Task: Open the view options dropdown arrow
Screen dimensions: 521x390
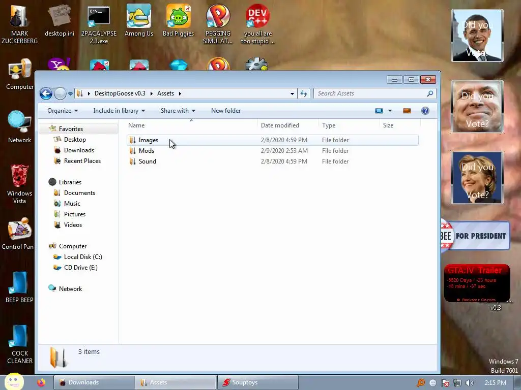Action: [390, 111]
